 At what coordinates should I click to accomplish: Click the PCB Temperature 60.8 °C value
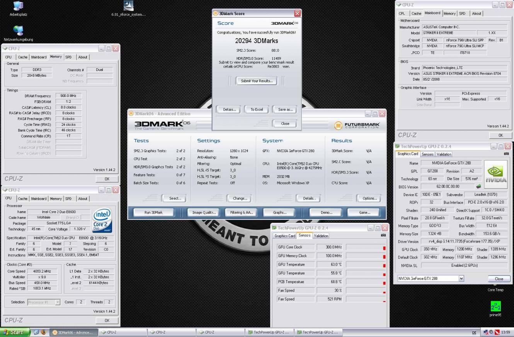pos(330,282)
